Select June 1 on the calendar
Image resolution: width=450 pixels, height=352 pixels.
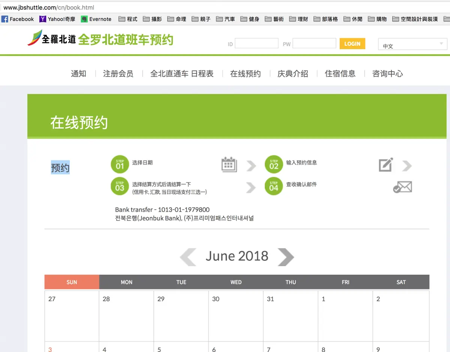coord(345,316)
